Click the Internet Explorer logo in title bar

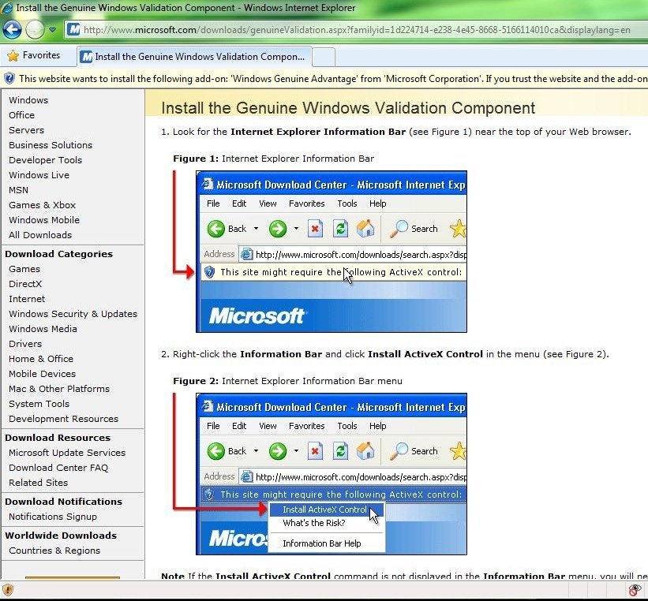pyautogui.click(x=7, y=8)
